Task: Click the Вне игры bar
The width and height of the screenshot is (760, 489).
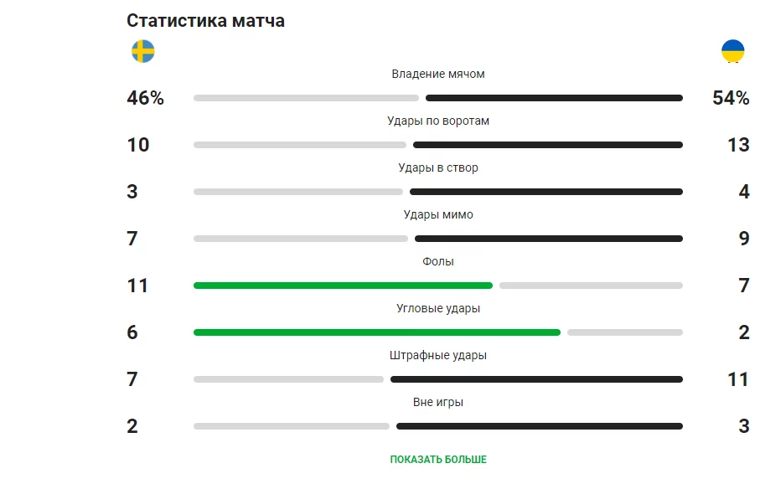Action: click(438, 426)
